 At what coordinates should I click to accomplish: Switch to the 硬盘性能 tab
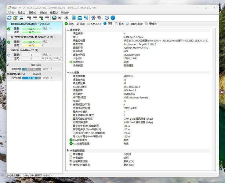tap(135, 24)
